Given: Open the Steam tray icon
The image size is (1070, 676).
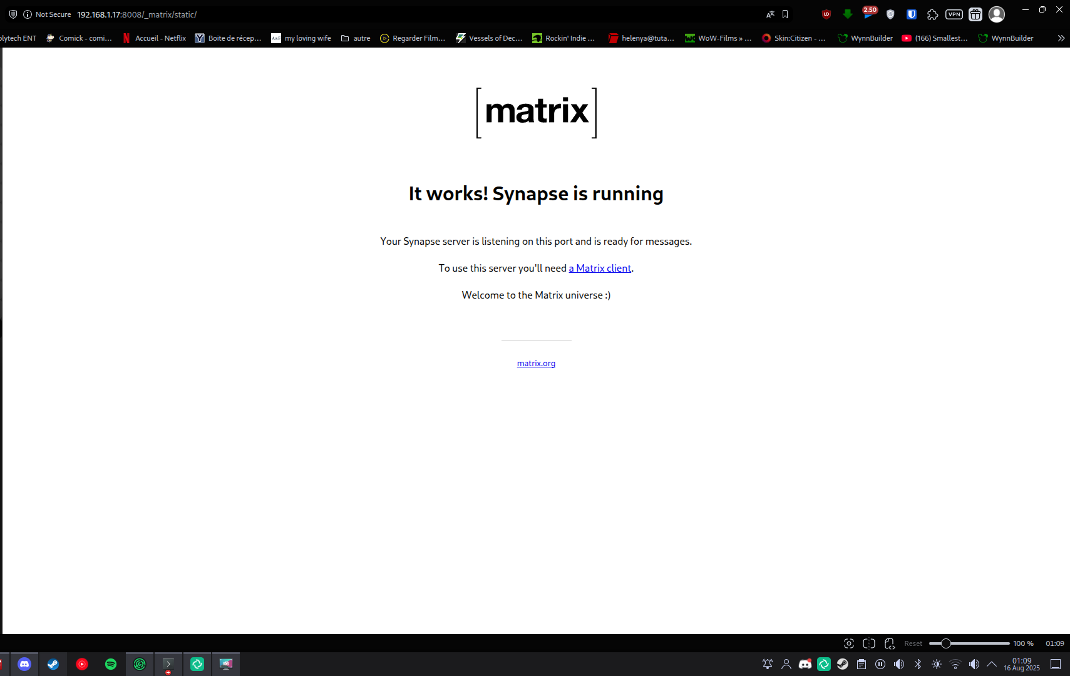Looking at the screenshot, I should click(x=843, y=664).
